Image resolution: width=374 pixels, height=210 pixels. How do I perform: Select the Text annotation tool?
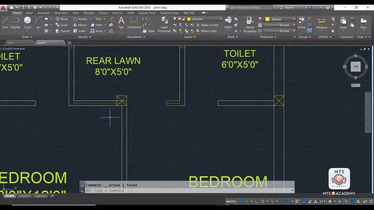tap(121, 23)
